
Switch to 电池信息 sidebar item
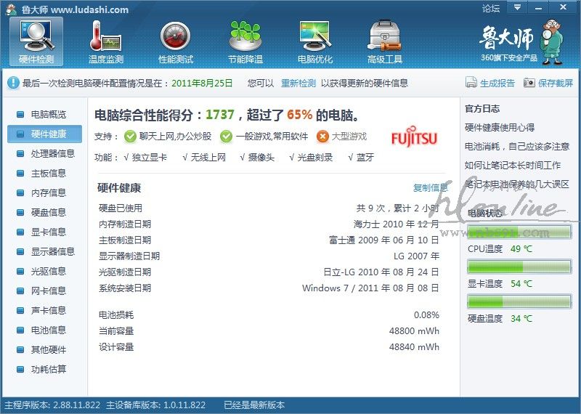tap(48, 330)
